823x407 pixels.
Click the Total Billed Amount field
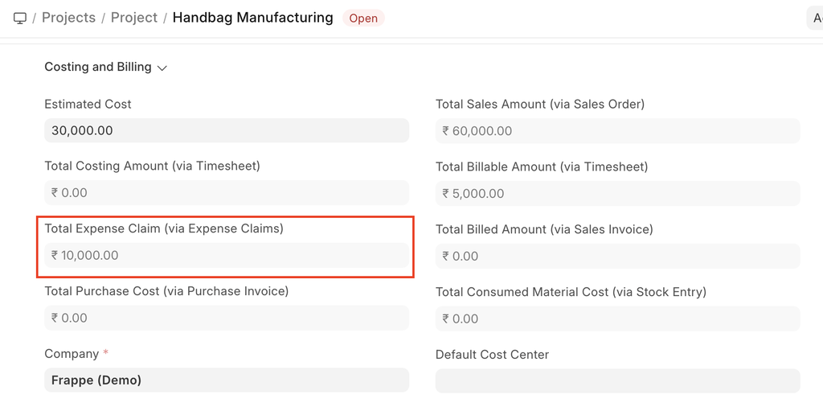(x=617, y=257)
